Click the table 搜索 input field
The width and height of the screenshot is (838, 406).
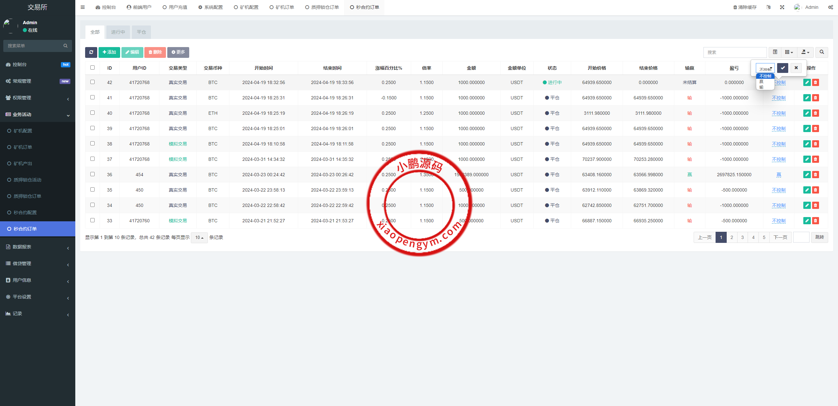pyautogui.click(x=735, y=52)
